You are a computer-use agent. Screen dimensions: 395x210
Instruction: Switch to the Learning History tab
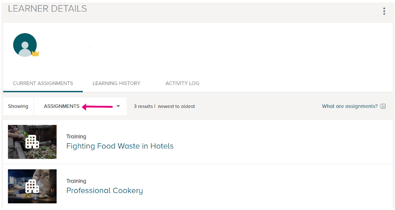117,83
